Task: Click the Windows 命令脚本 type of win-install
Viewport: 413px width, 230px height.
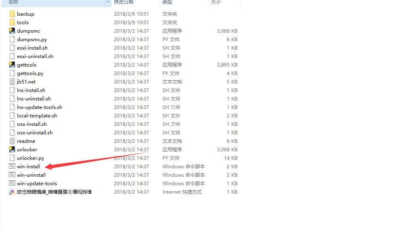Action: click(x=183, y=166)
